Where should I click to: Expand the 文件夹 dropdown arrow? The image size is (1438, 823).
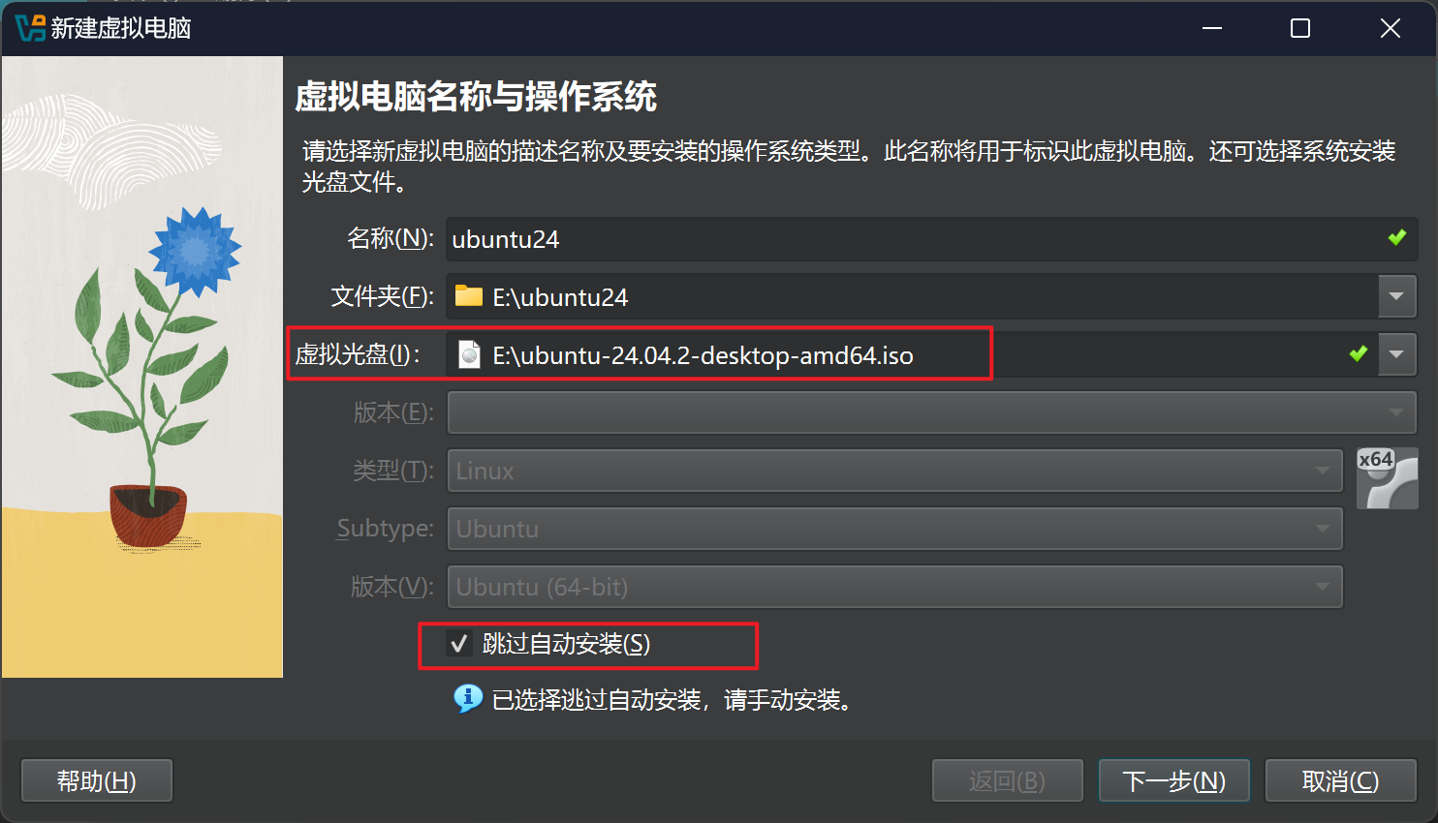pos(1396,296)
